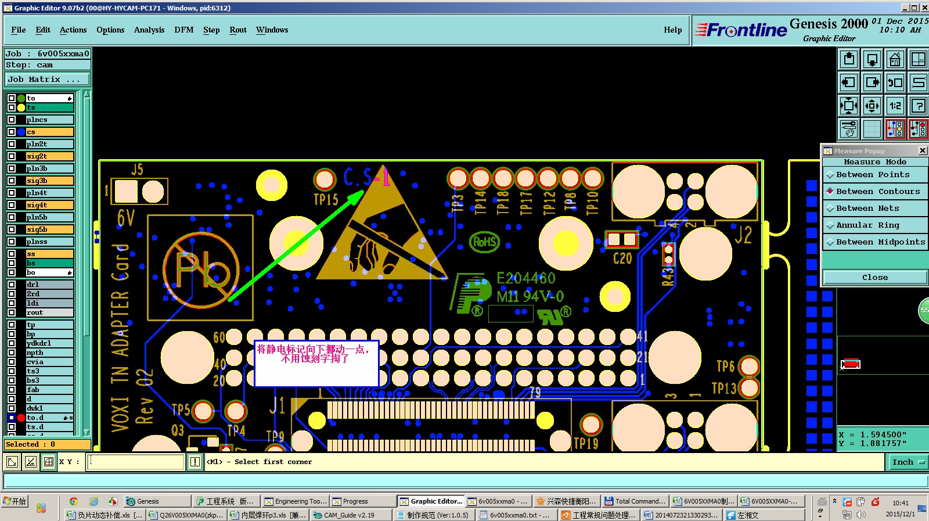Open Internet Explorer from taskbar quick launch
929x521 pixels.
(x=93, y=501)
